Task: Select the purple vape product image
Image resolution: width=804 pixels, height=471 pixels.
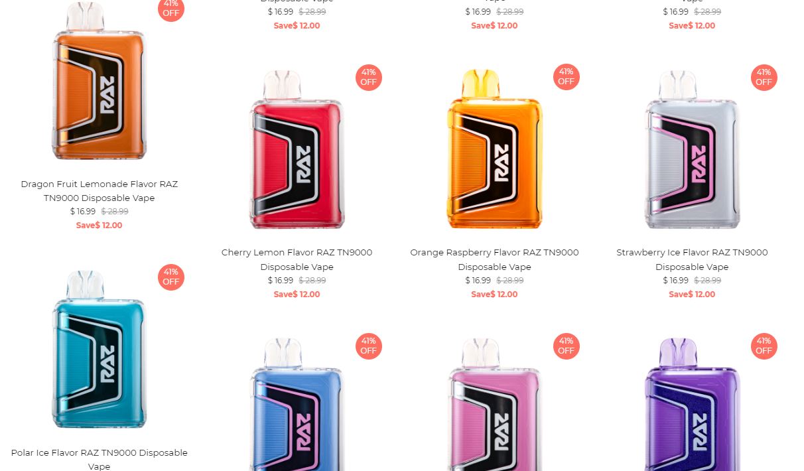Action: point(692,404)
